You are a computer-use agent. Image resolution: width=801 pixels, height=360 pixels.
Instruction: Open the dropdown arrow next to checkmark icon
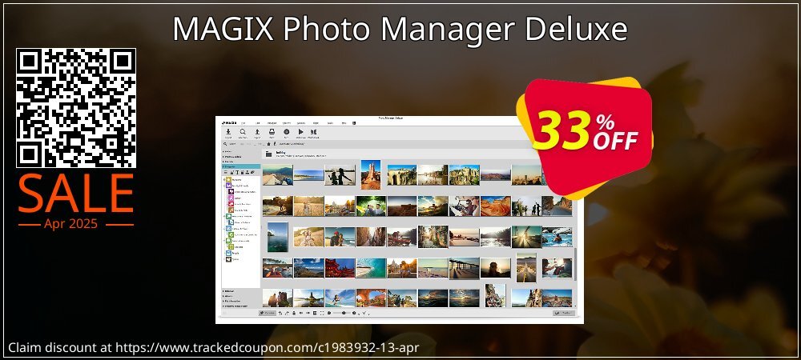[368, 314]
